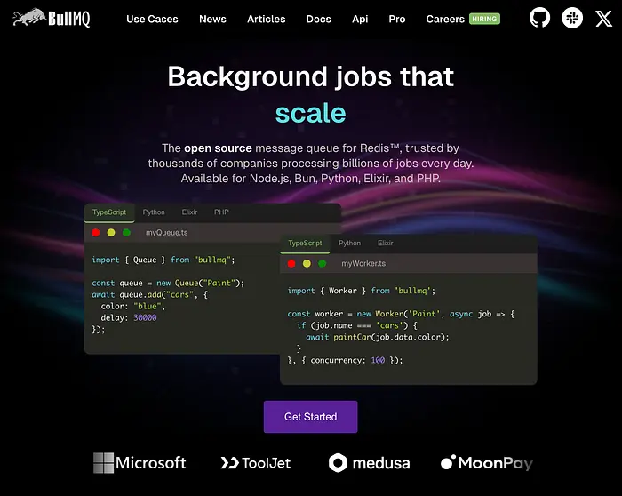622x496 pixels.
Task: Select TypeScript tab in worker example
Action: 305,244
